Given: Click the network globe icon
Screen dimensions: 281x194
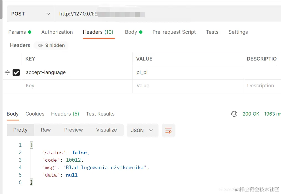Looking at the screenshot, I should [x=234, y=114].
